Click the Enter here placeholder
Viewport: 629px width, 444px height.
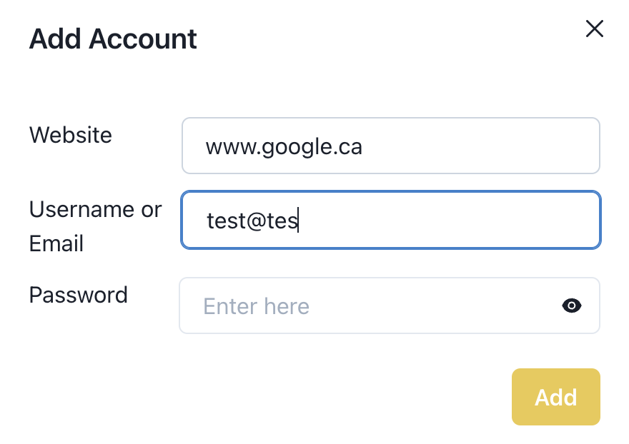tap(257, 306)
